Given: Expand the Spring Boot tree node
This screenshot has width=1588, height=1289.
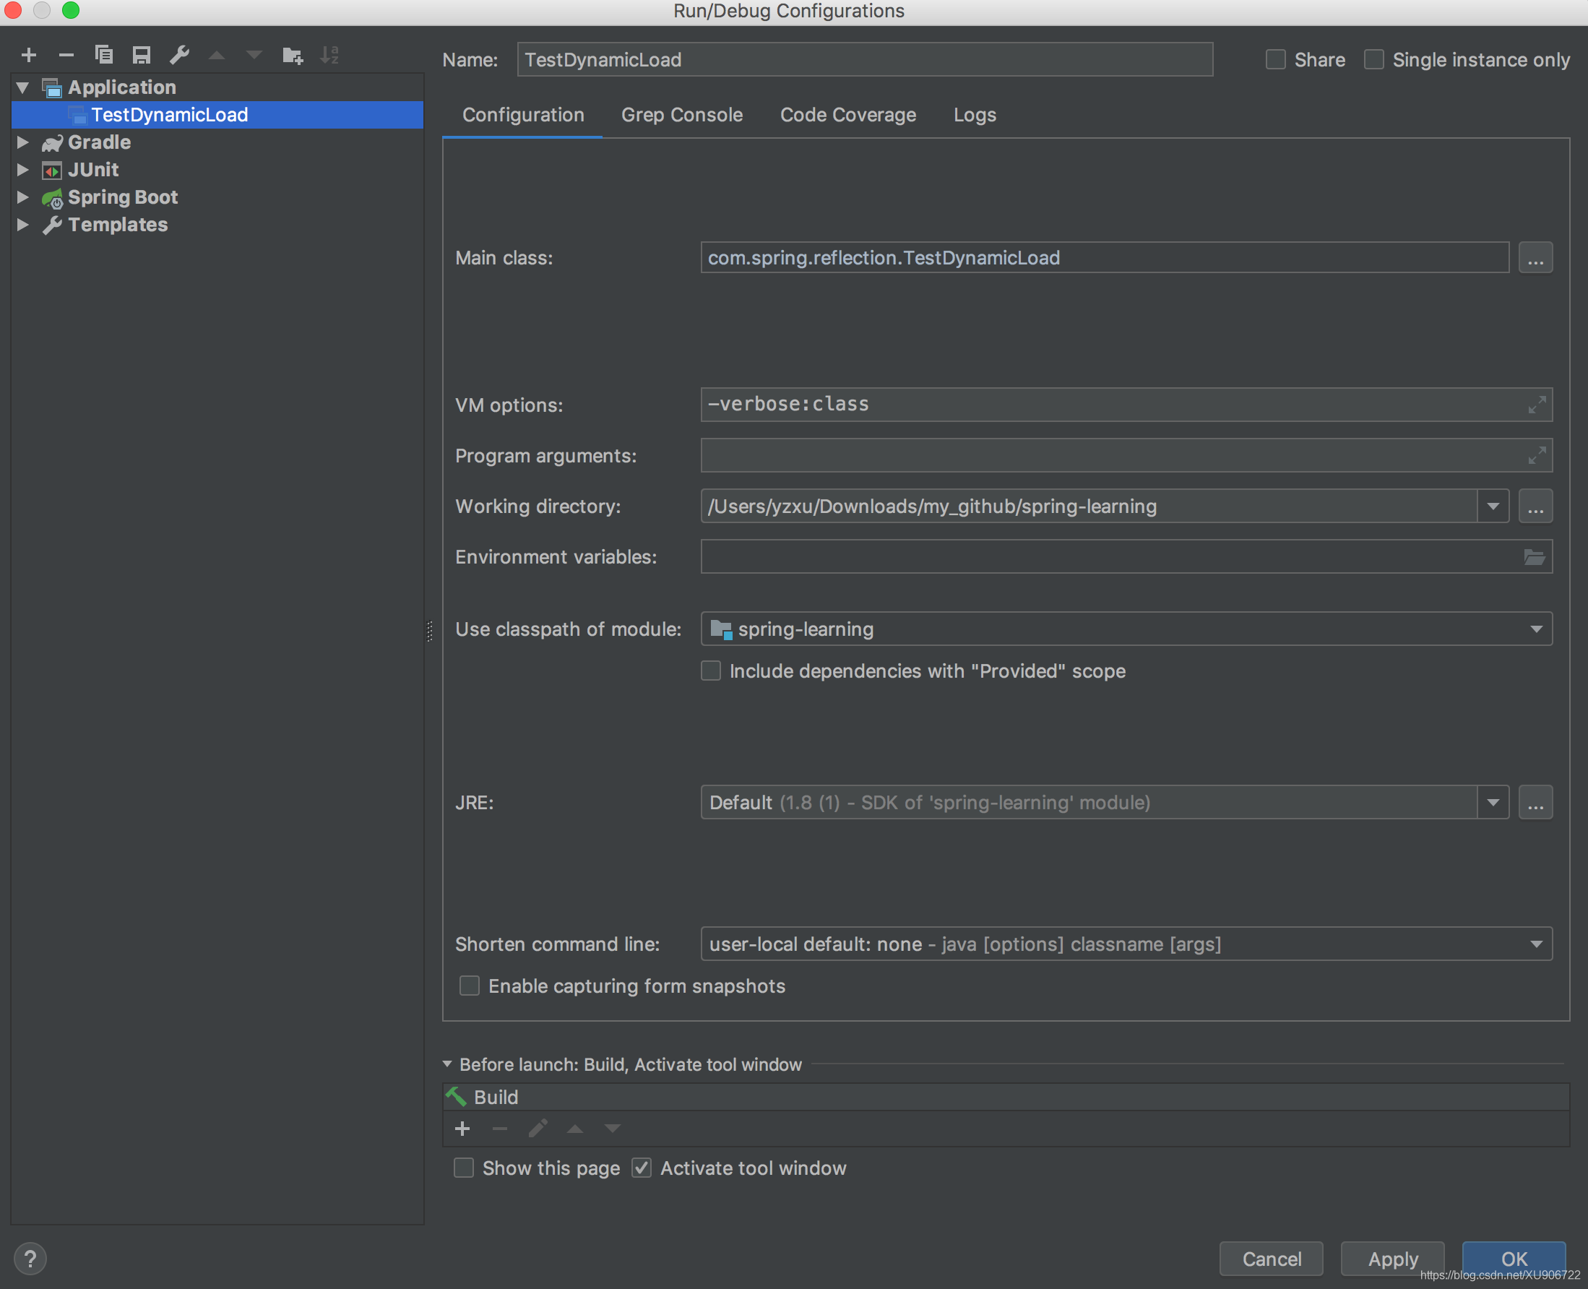Looking at the screenshot, I should [x=22, y=197].
